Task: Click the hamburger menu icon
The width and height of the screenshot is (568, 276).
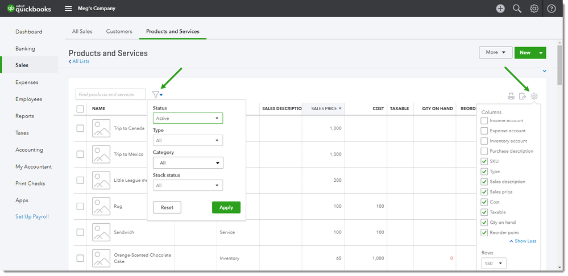Action: click(x=68, y=9)
